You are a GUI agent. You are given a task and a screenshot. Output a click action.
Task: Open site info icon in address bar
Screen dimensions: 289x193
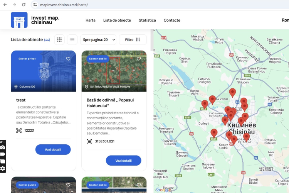35,5
